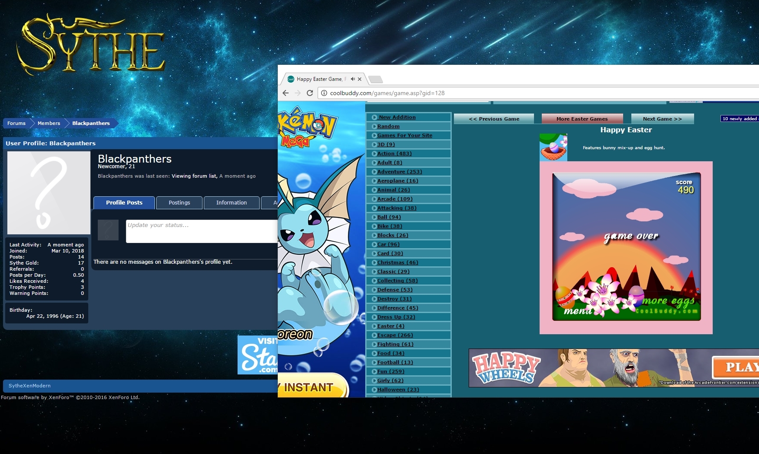Open the Information tab

[232, 202]
